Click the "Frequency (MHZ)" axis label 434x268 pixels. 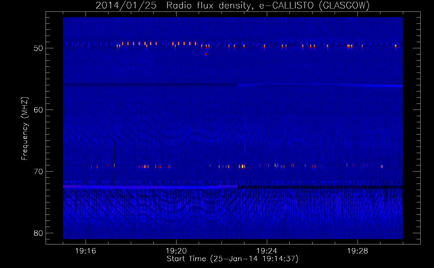point(24,129)
